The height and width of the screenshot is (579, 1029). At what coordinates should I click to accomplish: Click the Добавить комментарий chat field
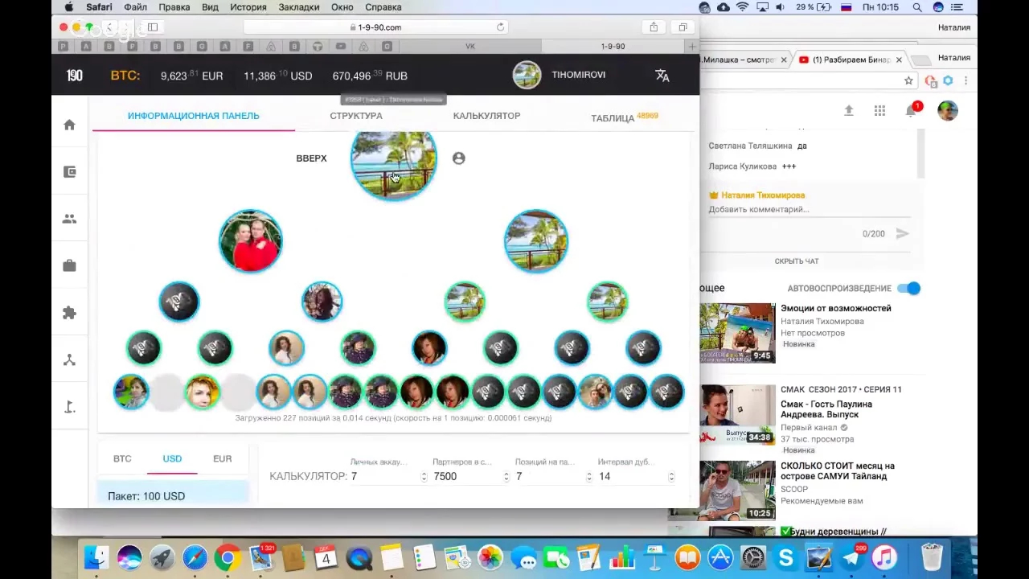pyautogui.click(x=809, y=209)
